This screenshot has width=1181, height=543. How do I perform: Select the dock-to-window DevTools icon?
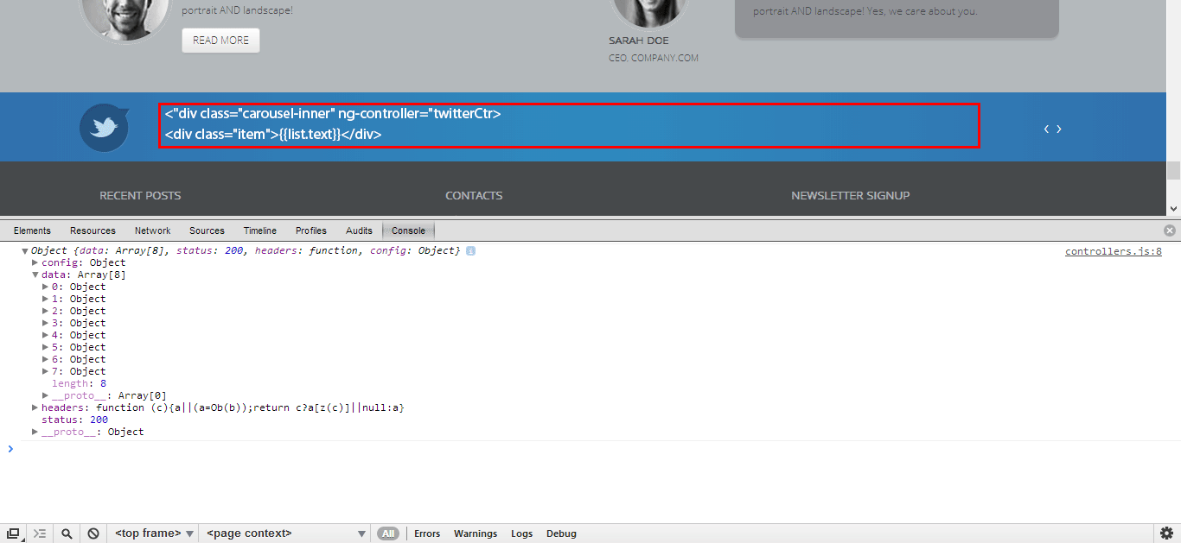click(x=12, y=533)
